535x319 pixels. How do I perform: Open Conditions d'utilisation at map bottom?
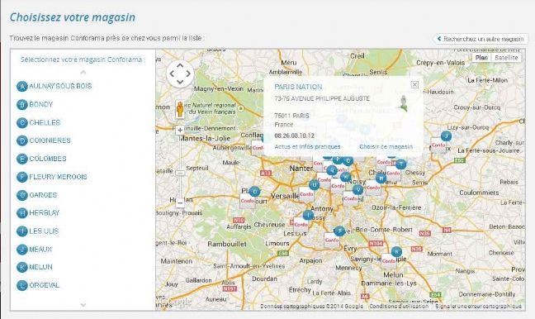(399, 307)
